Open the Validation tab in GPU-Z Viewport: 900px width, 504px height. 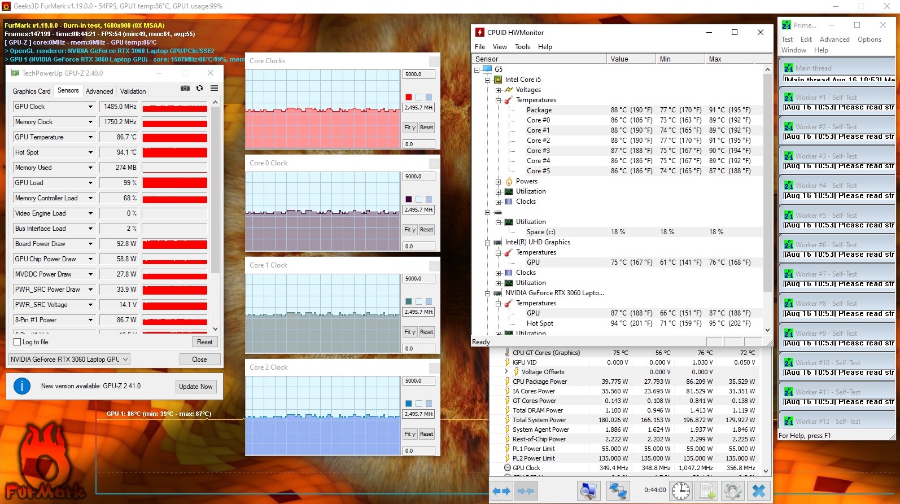[133, 91]
